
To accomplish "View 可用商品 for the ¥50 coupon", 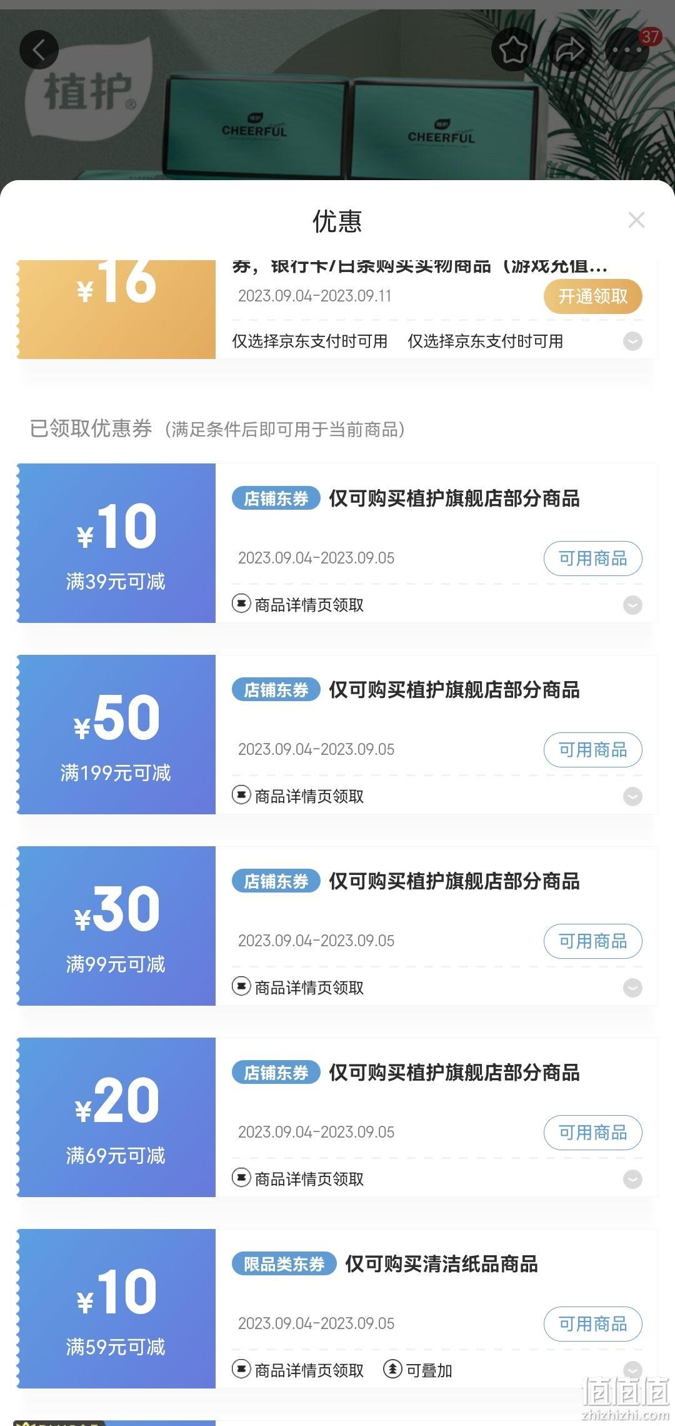I will [592, 750].
